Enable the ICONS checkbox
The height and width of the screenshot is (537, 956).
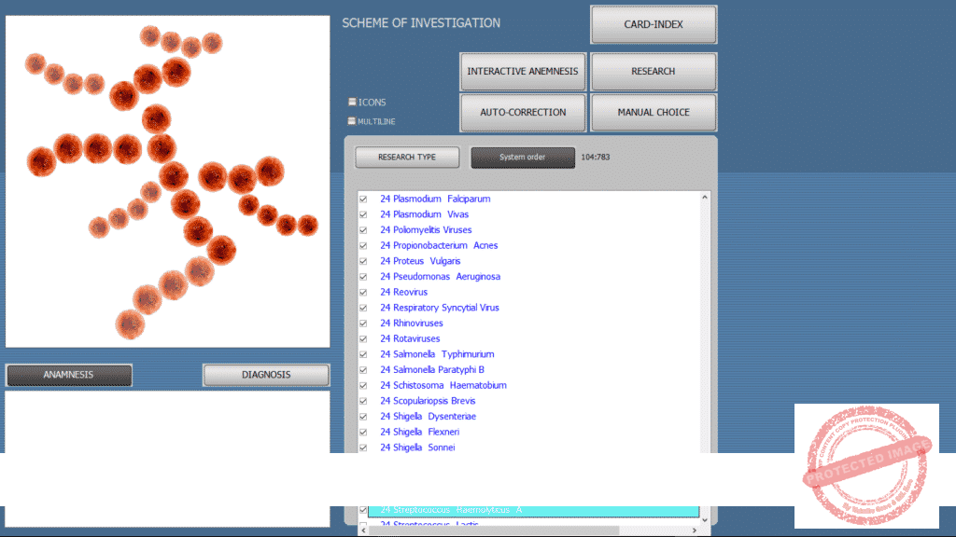352,102
